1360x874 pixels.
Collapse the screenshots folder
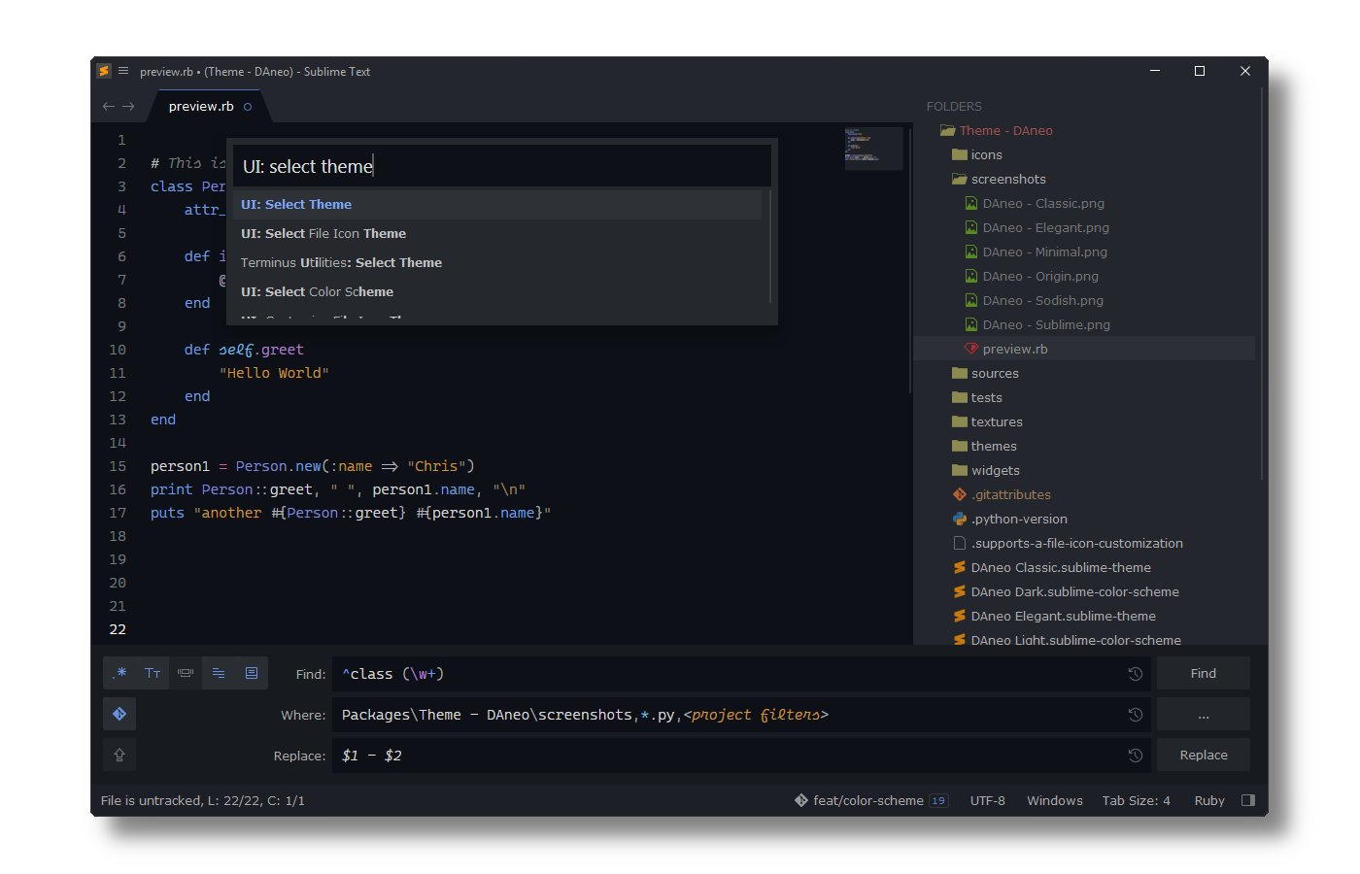(x=960, y=179)
